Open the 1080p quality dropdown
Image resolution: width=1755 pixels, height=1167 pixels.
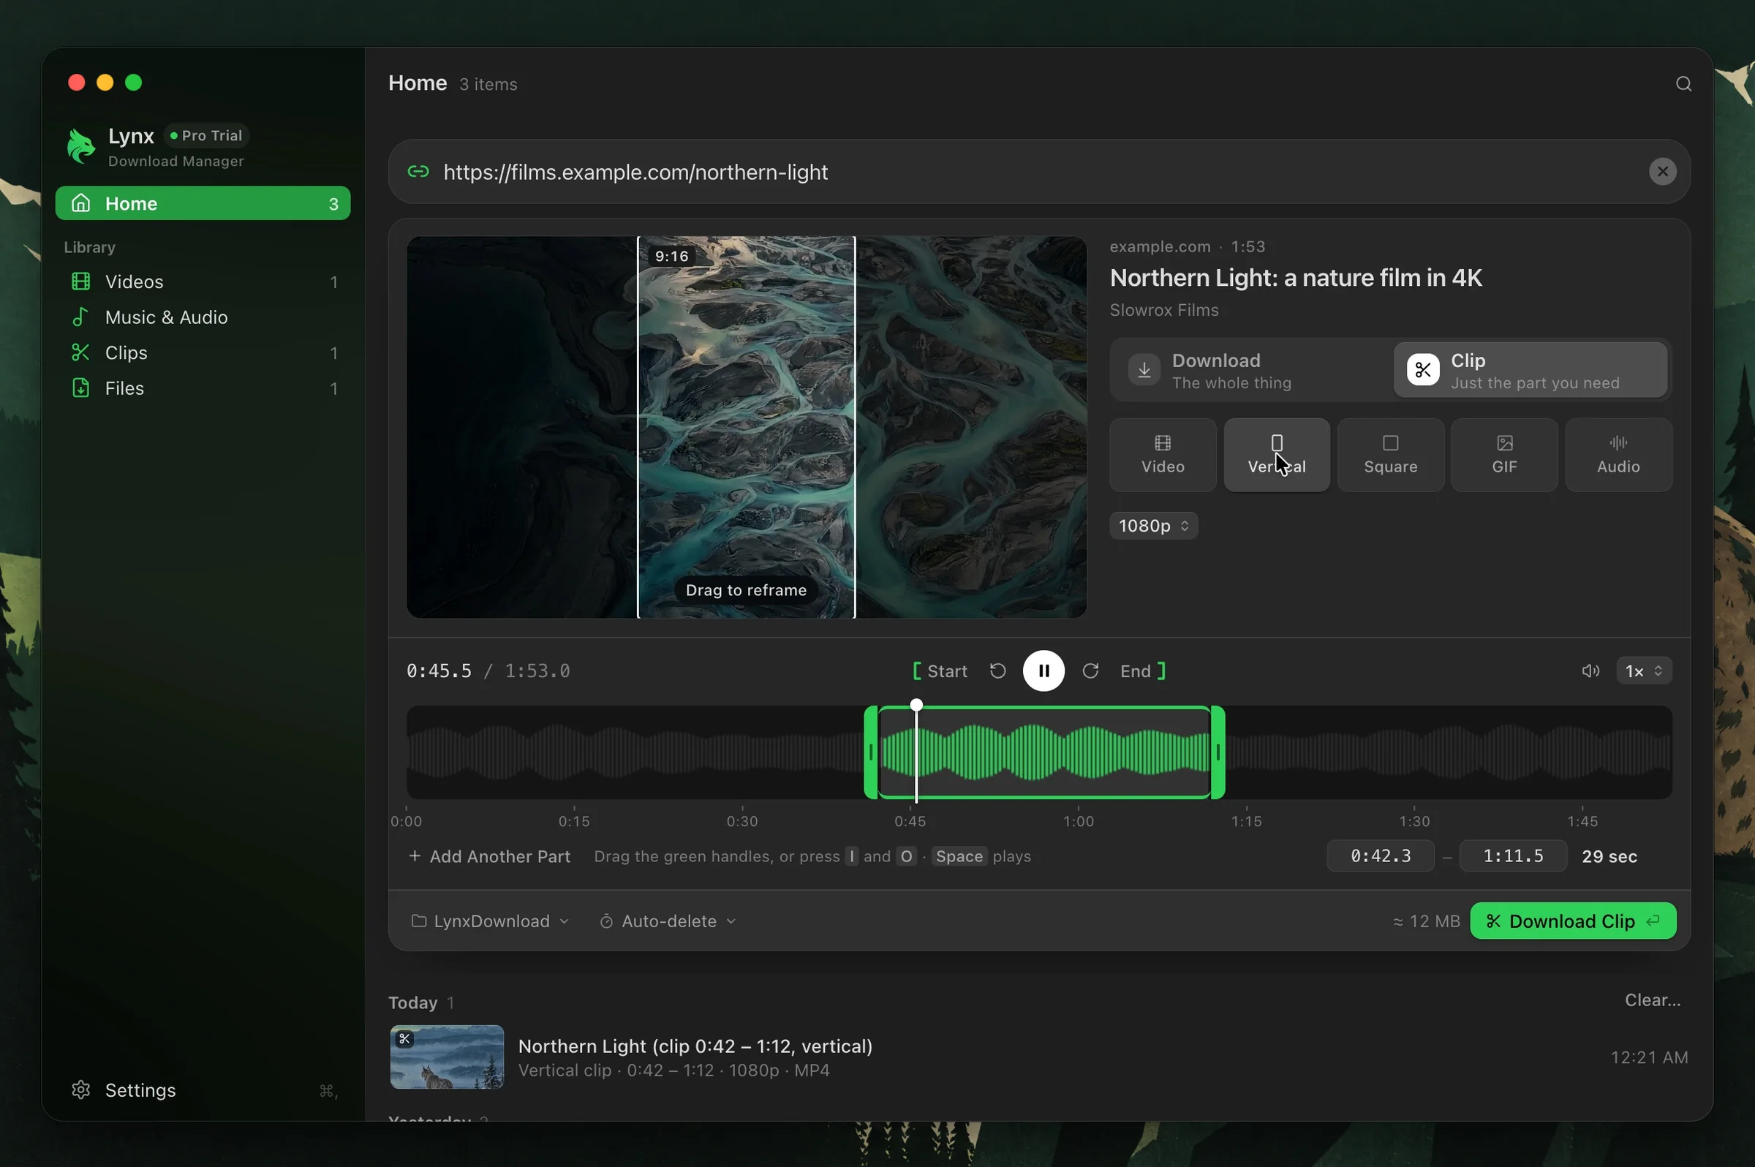pos(1153,526)
